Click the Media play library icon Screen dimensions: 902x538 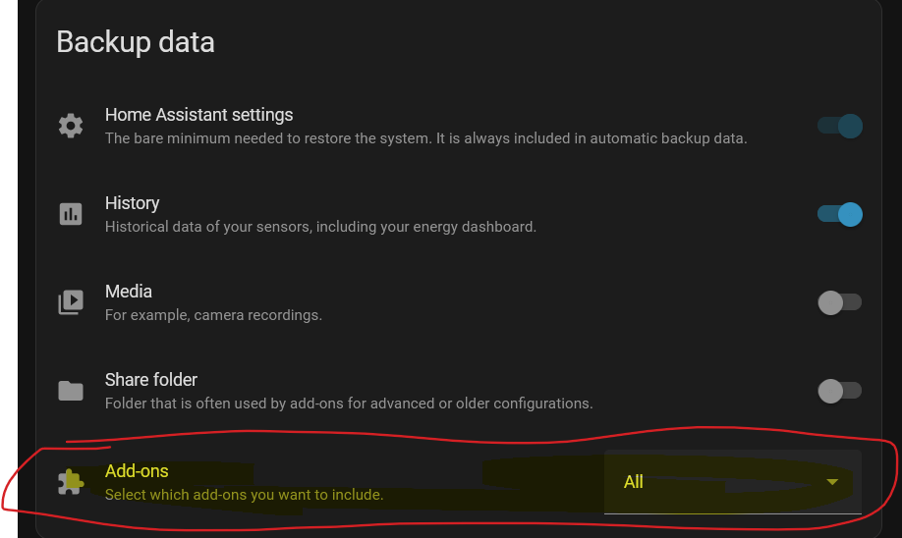[71, 302]
